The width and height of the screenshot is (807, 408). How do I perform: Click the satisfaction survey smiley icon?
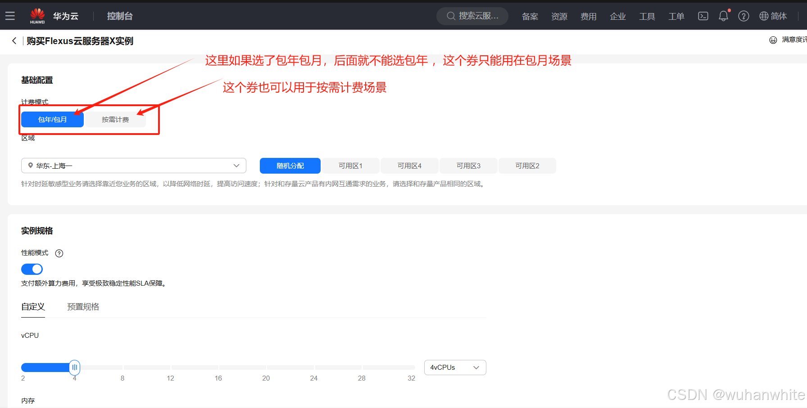(773, 40)
